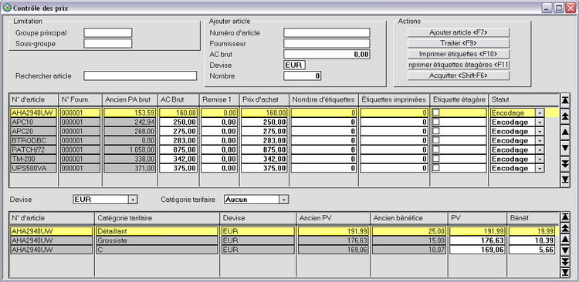
Task: Focus the Numéro d'article field
Action: point(327,33)
